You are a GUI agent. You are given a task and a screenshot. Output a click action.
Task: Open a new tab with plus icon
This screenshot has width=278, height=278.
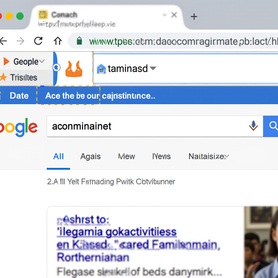(194, 17)
